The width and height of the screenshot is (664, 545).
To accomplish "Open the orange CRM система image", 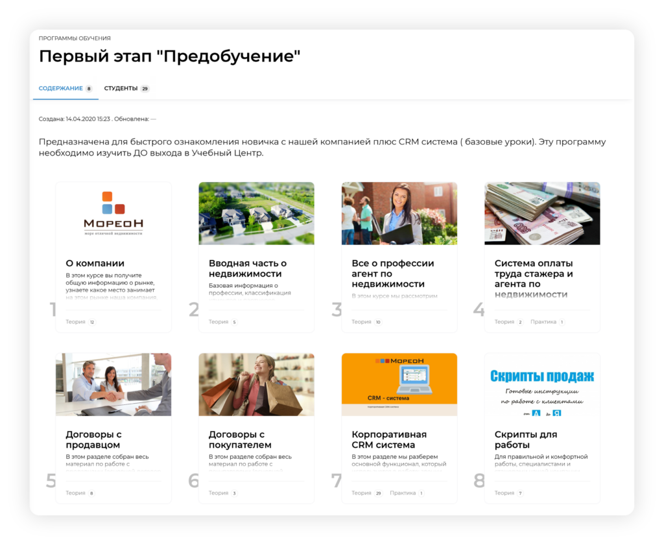I will point(399,385).
